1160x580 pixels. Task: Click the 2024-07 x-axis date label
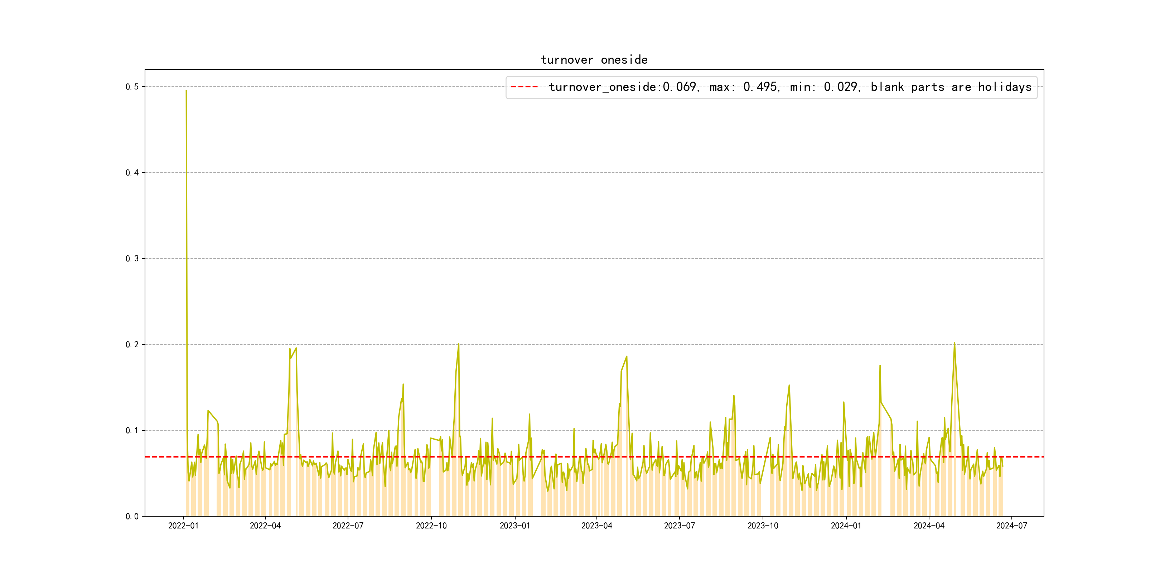click(x=1012, y=526)
